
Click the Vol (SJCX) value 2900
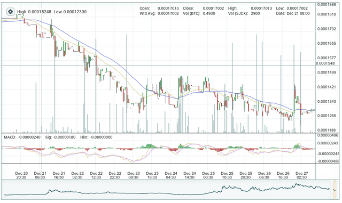pyautogui.click(x=255, y=13)
